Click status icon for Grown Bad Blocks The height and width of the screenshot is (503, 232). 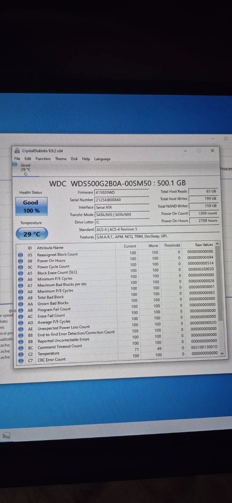point(21,304)
